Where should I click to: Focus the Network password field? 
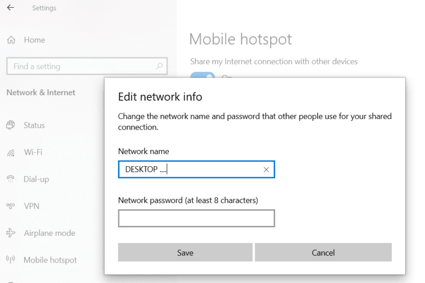tap(196, 218)
